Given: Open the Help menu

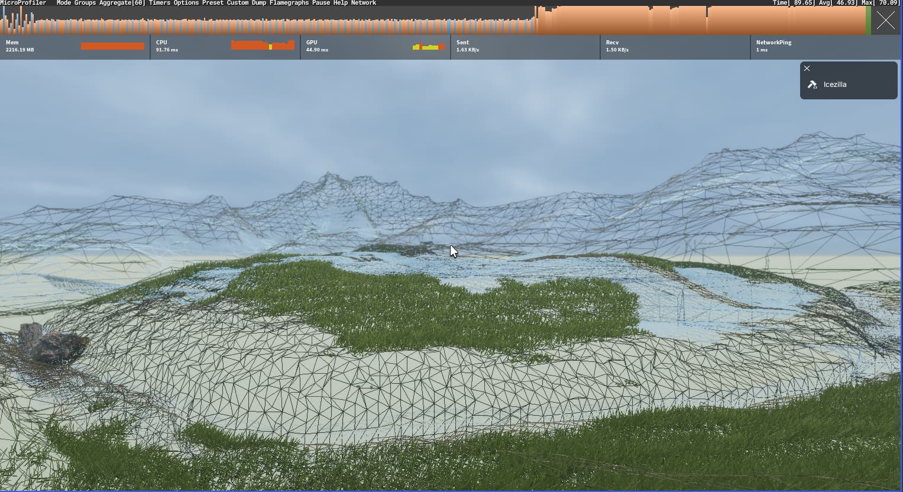Looking at the screenshot, I should tap(341, 3).
